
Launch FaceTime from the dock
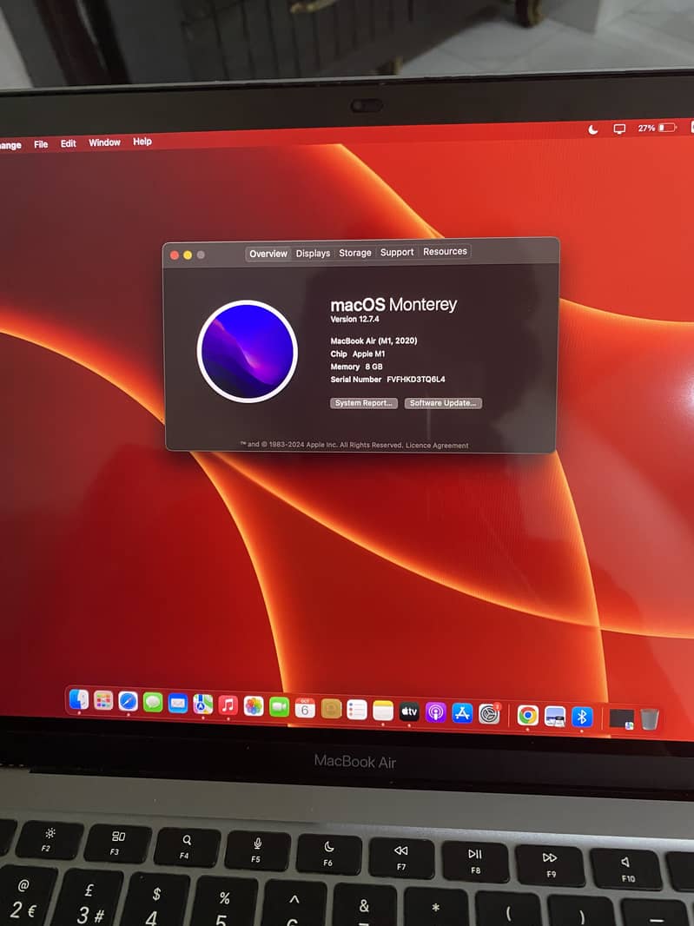click(279, 707)
